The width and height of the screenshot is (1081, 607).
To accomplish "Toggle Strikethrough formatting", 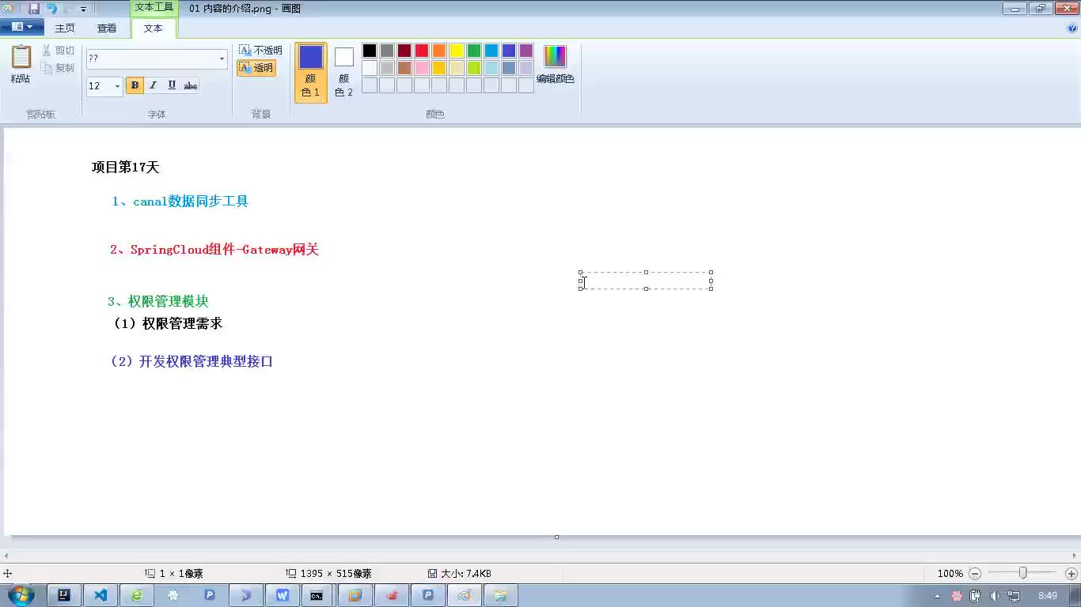I will click(x=191, y=85).
